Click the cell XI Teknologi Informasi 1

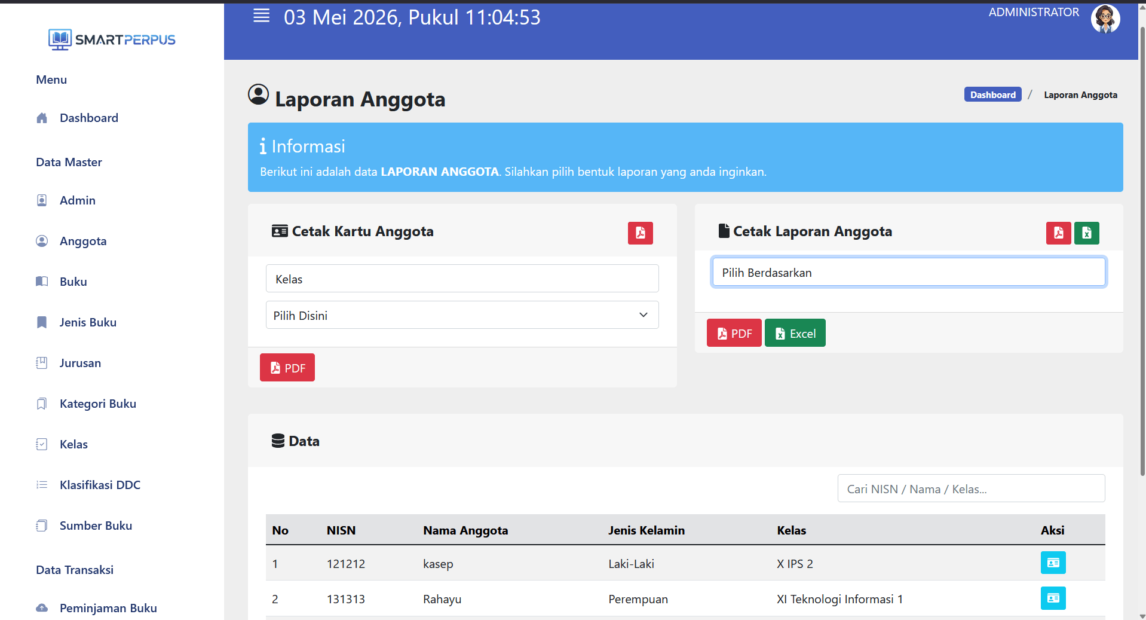tap(839, 599)
